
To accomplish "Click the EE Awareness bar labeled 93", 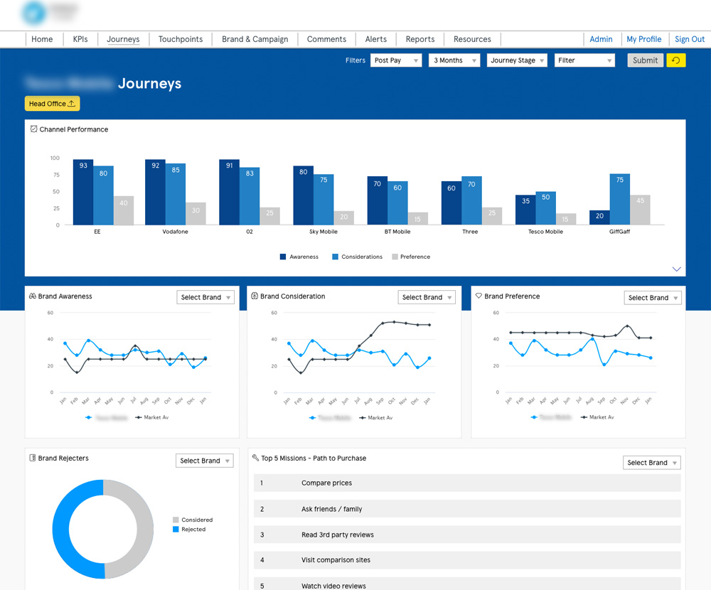I will (83, 192).
